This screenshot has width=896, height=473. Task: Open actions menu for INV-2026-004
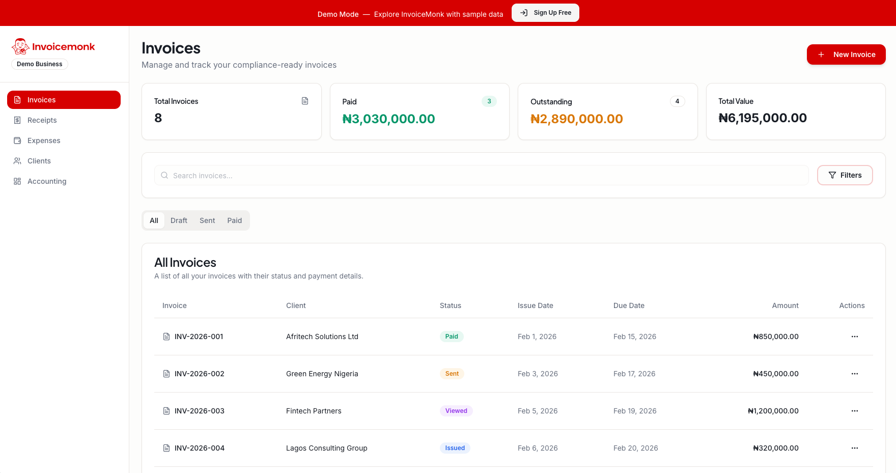coord(855,448)
